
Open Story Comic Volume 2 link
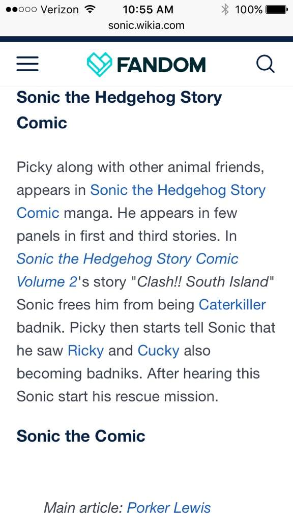(x=128, y=270)
